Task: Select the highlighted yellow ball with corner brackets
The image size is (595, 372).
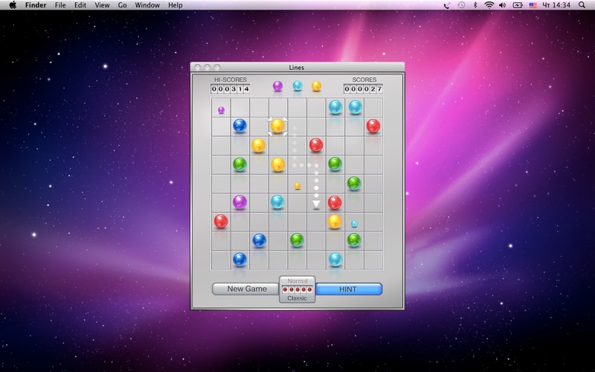Action: (277, 126)
